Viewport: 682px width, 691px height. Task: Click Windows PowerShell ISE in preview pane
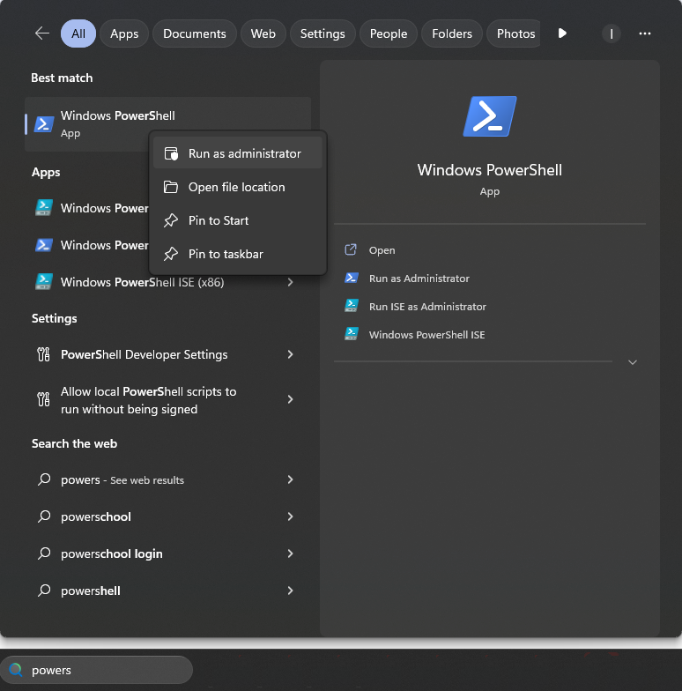(426, 335)
